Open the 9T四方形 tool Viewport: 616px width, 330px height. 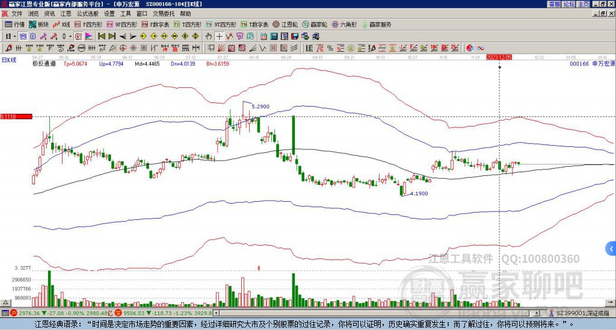221,24
